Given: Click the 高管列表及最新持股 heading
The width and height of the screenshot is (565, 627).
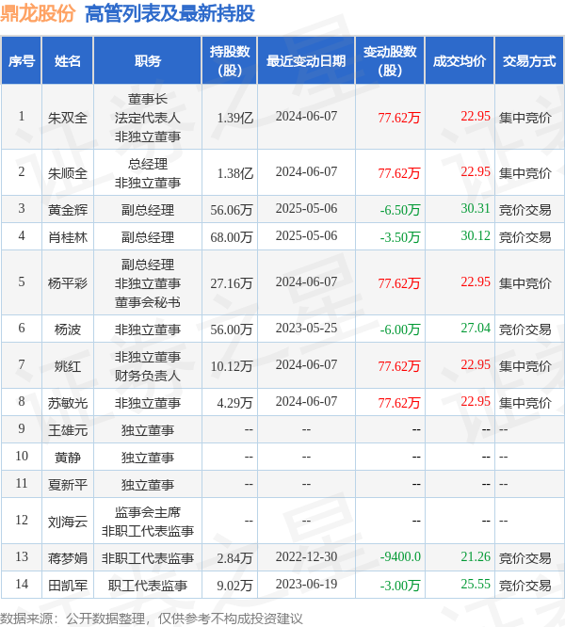Looking at the screenshot, I should point(169,13).
